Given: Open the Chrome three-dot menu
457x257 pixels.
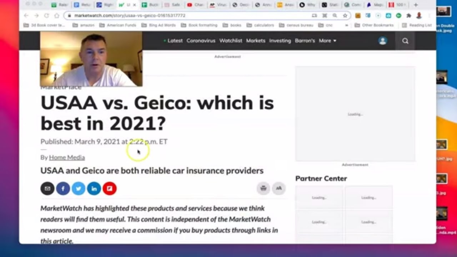Looking at the screenshot, I should pos(430,16).
